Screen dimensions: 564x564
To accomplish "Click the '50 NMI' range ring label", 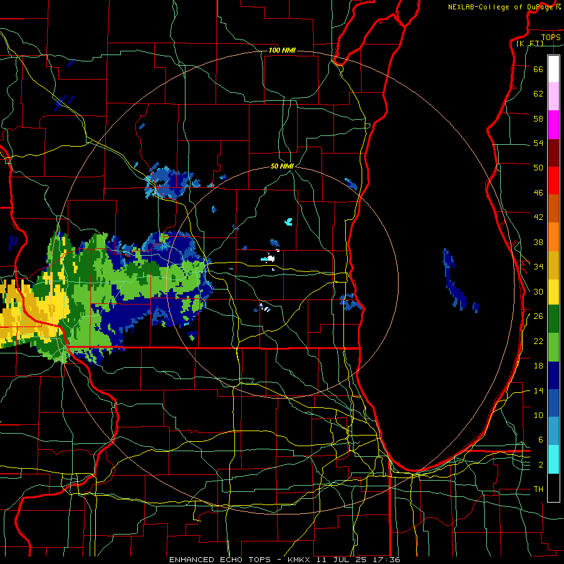I will tap(283, 166).
